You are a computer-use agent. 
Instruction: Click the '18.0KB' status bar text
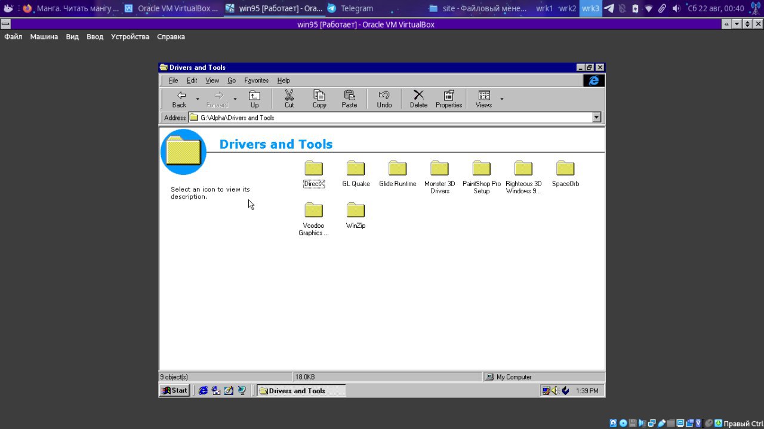pyautogui.click(x=305, y=377)
